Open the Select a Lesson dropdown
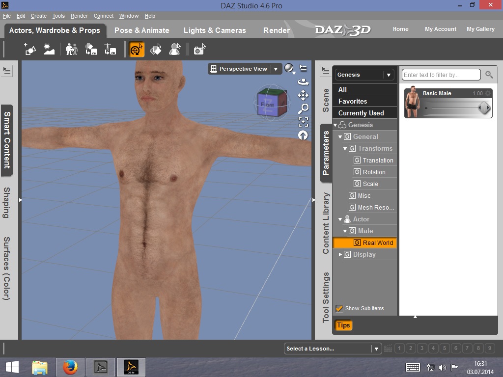Image resolution: width=503 pixels, height=377 pixels. (x=333, y=349)
